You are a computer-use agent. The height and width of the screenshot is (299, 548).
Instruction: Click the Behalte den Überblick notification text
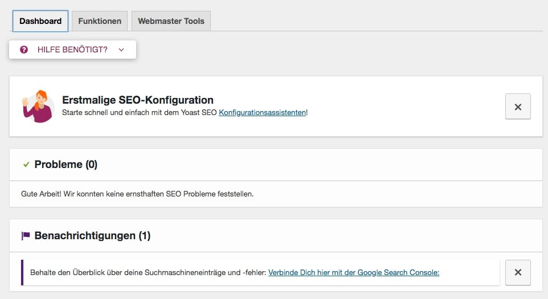tap(148, 272)
